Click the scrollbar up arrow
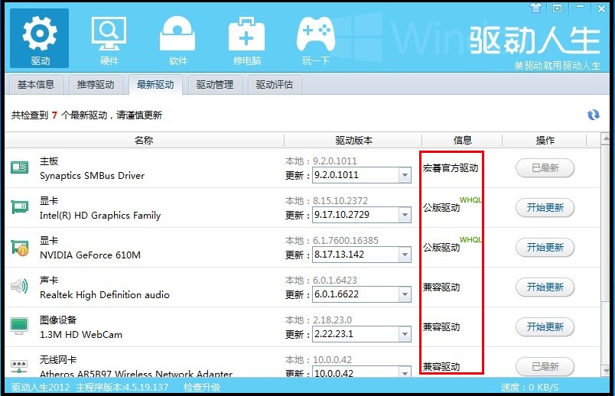615x396 pixels. [606, 138]
